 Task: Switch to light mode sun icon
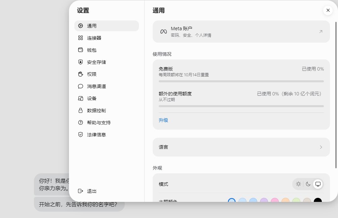[x=298, y=184]
